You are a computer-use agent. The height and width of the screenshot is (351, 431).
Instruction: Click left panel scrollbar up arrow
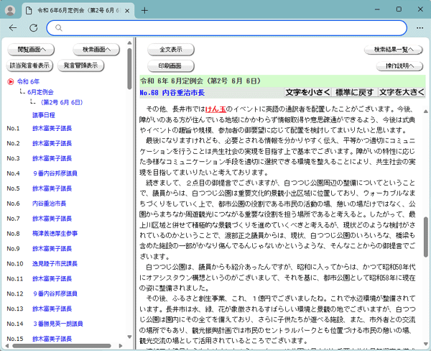[129, 43]
